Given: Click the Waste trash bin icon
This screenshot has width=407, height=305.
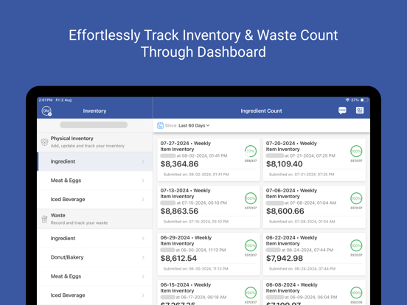Looking at the screenshot, I should (44, 219).
